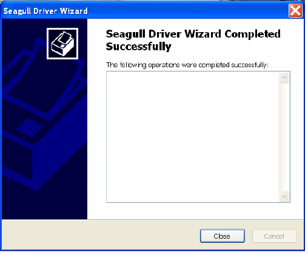Click the scroll down arrow of operations list
The height and width of the screenshot is (255, 308).
(284, 196)
